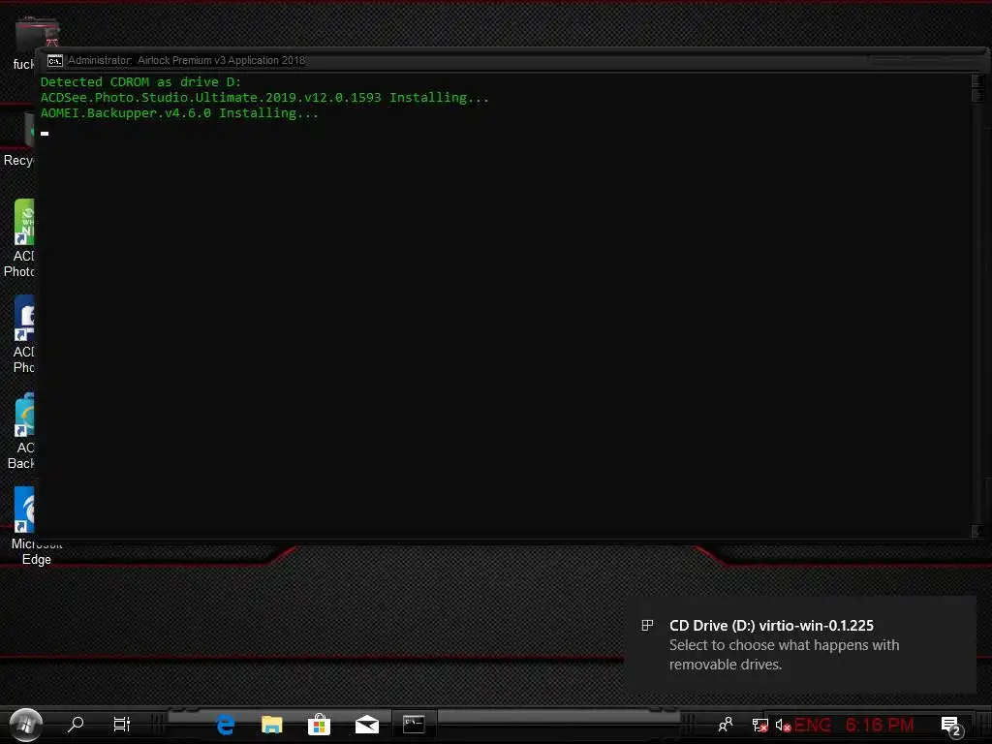Click the command prompt title bar icon
The width and height of the screenshot is (992, 744).
55,61
